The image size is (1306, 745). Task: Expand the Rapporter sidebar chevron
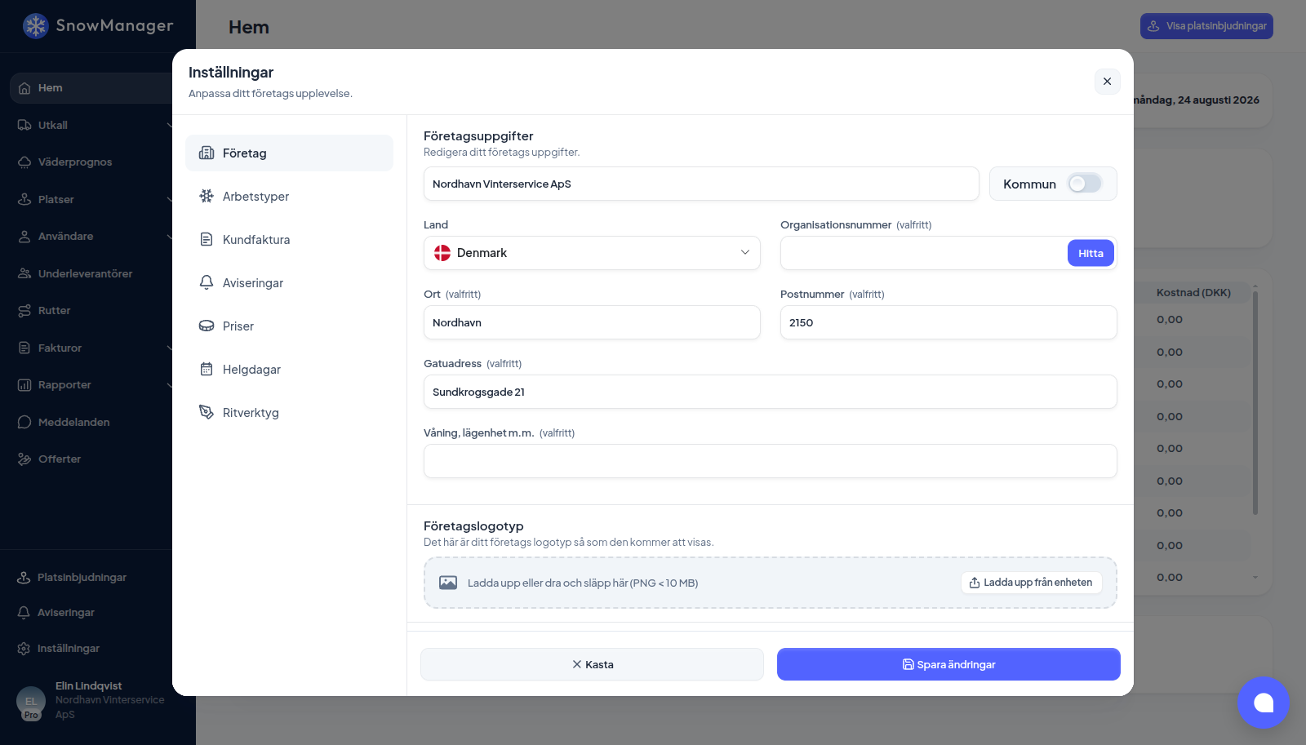(169, 385)
